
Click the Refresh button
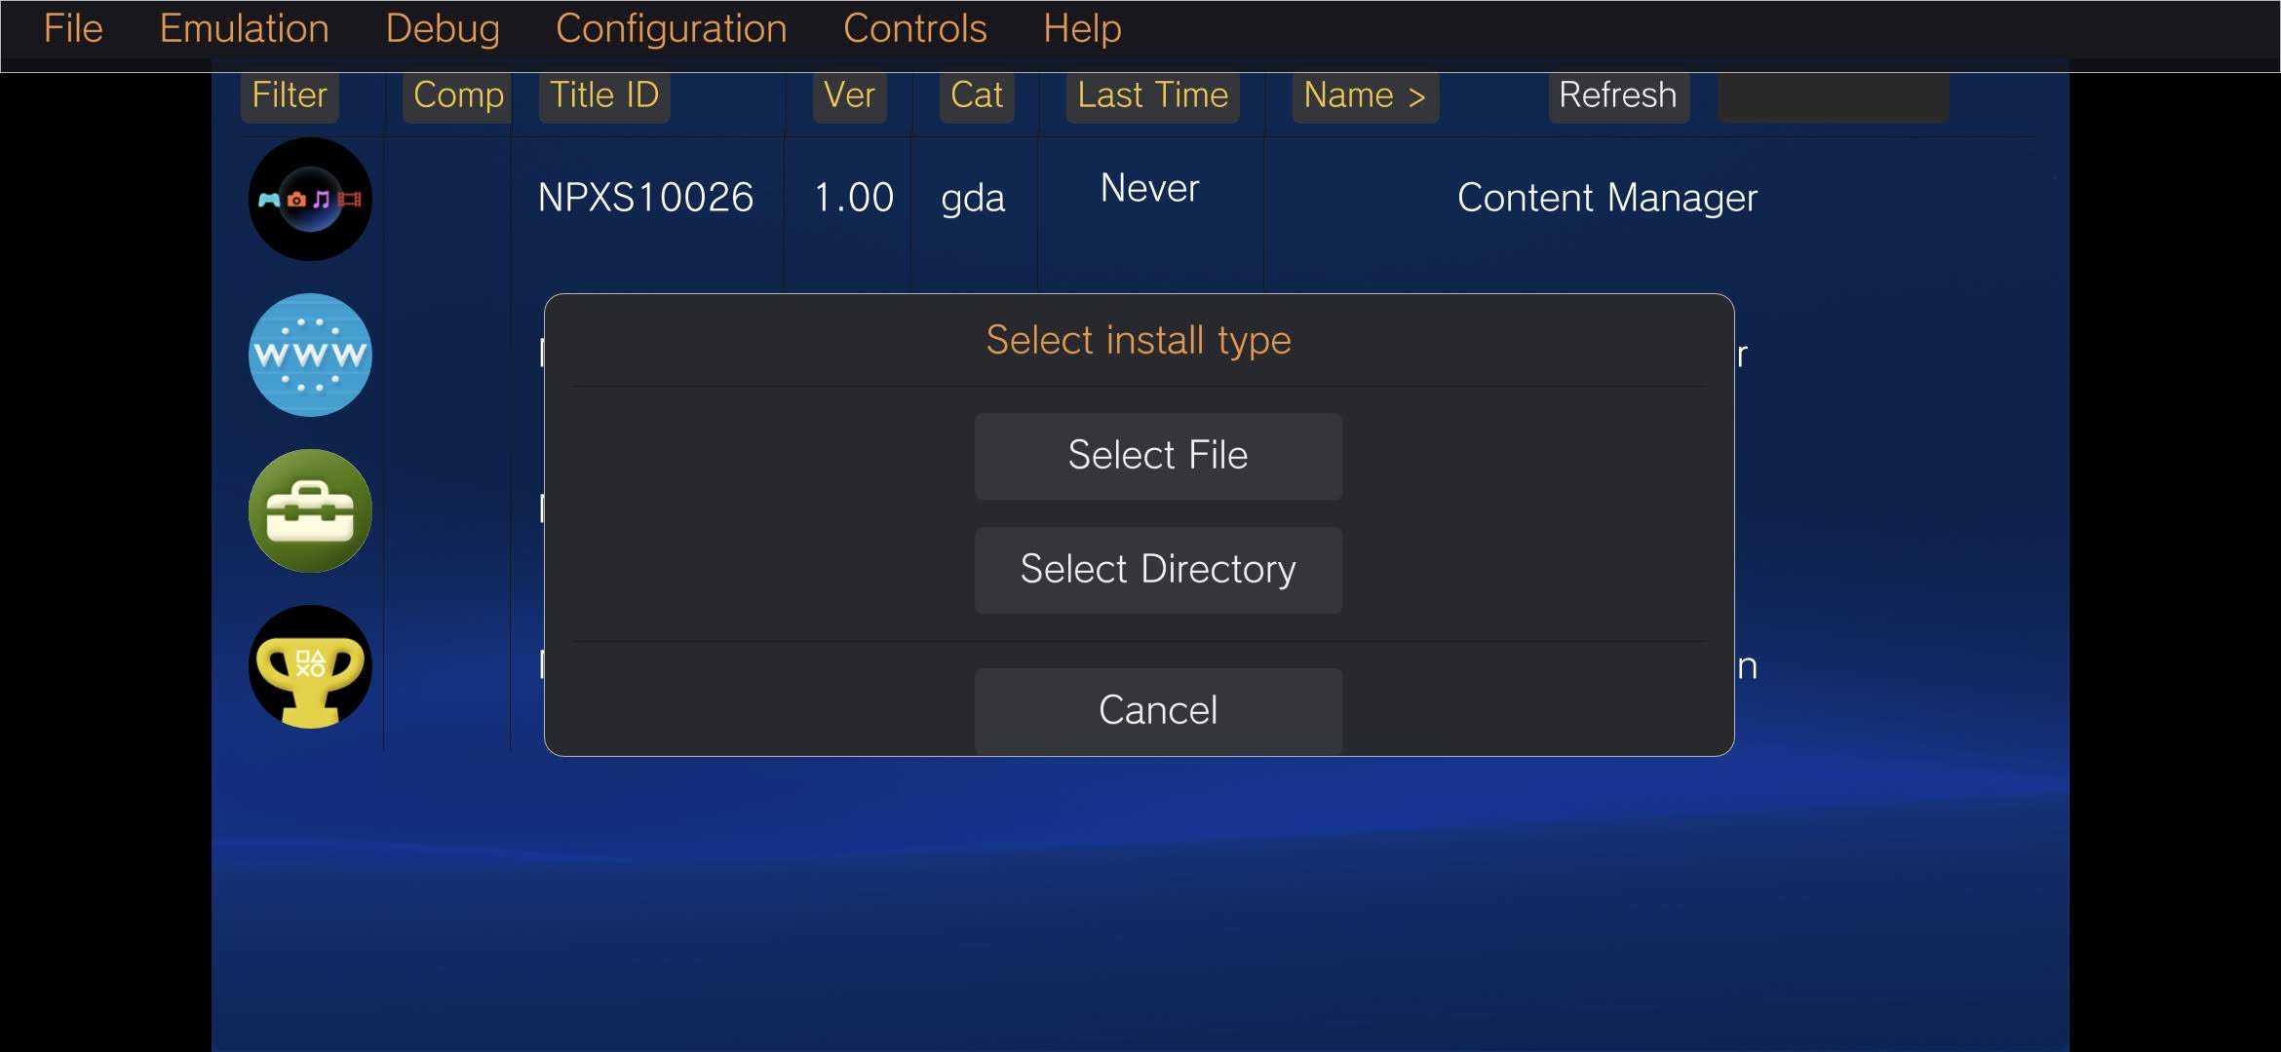[1618, 95]
